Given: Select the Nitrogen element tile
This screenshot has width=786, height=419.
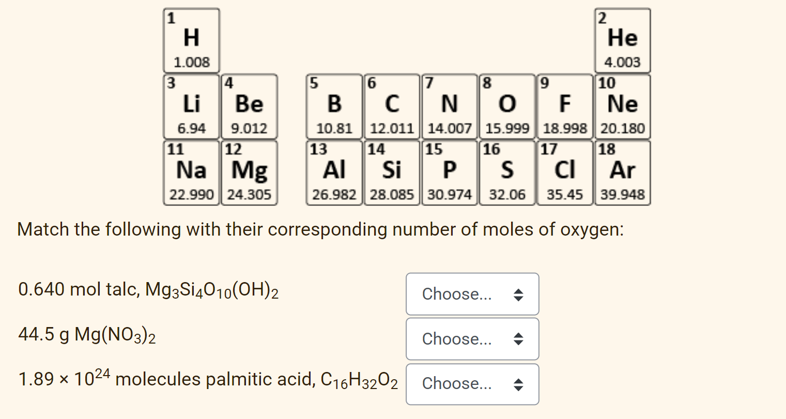Looking at the screenshot, I should pos(450,106).
